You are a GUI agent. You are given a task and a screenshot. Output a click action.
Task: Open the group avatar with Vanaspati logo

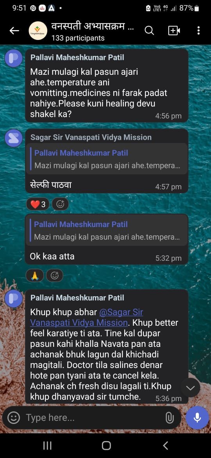click(38, 31)
